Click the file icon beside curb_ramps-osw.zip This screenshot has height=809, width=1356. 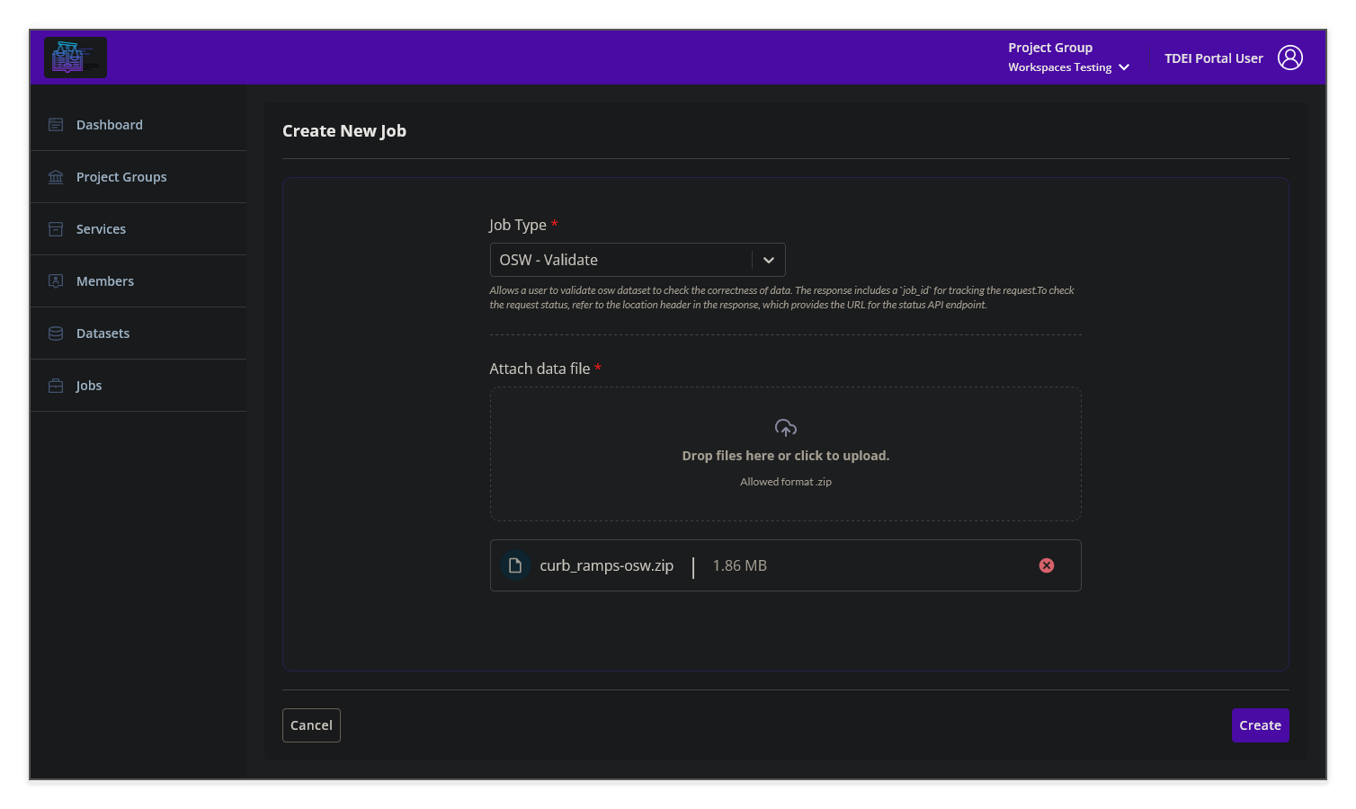[x=515, y=565]
